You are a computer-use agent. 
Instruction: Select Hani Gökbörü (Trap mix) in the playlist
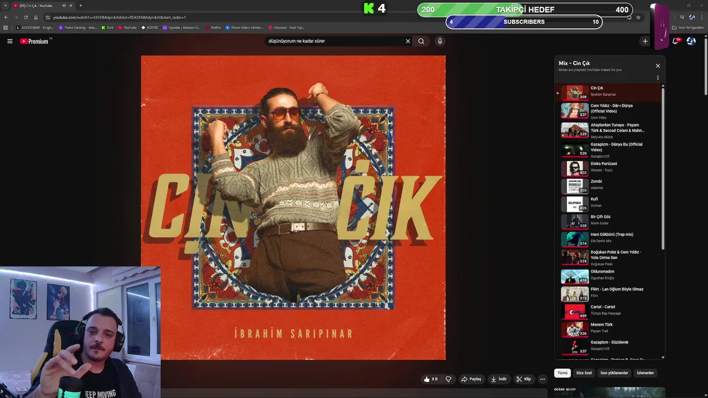click(x=608, y=239)
